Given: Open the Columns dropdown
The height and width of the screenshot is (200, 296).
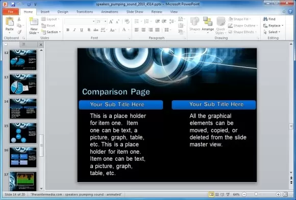Looking at the screenshot, I should pyautogui.click(x=167, y=30).
